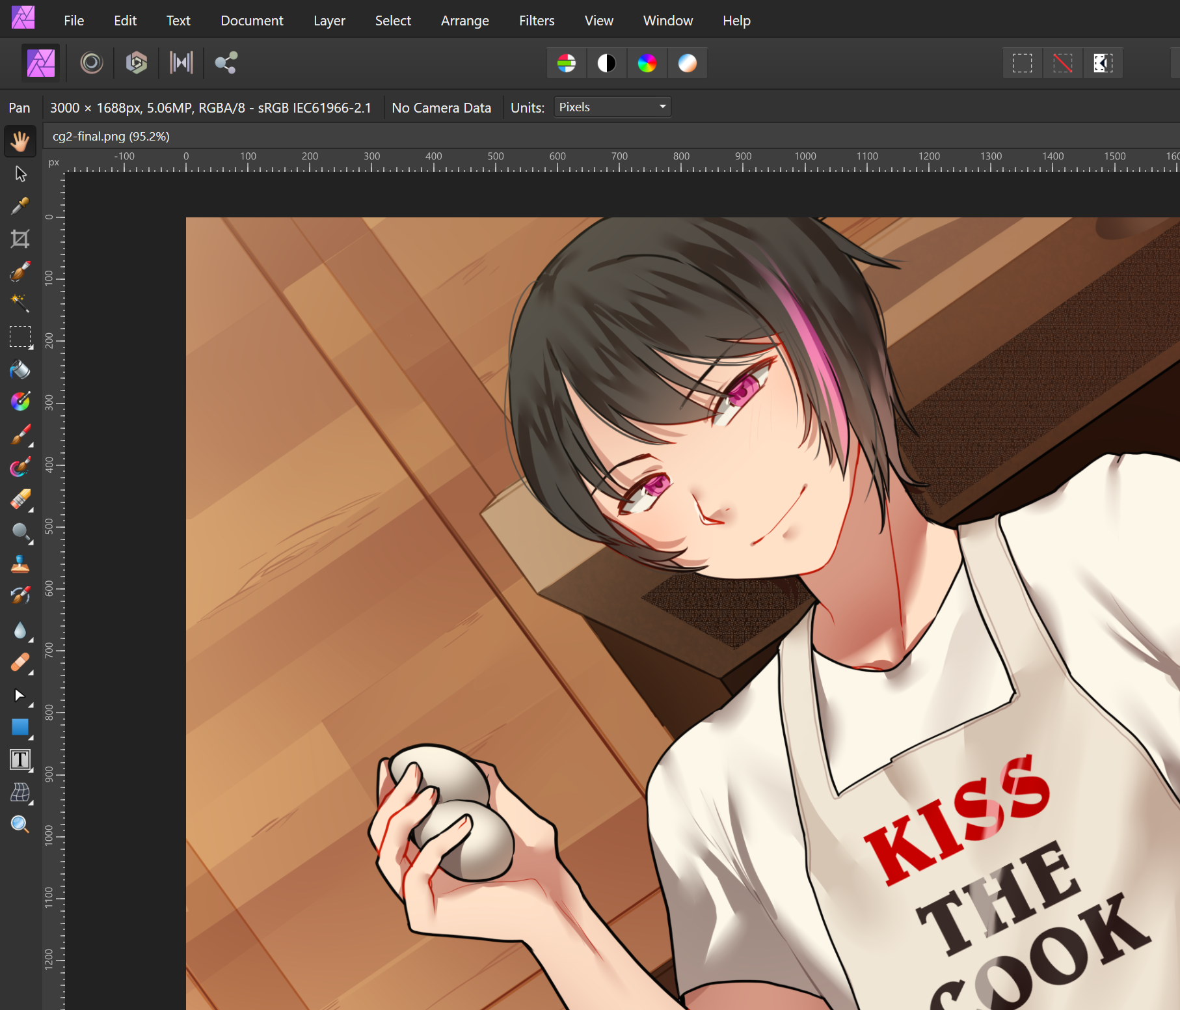Select the Selection Brush tool

pos(20,271)
